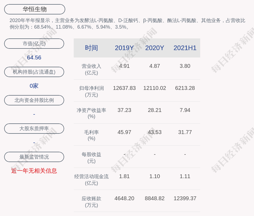Select the 12399.37 receivables value for 2021H1
The height and width of the screenshot is (216, 254).
[x=185, y=198]
